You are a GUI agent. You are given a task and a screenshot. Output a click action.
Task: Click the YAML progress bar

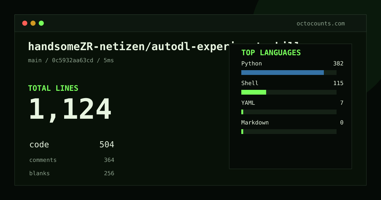289,112
